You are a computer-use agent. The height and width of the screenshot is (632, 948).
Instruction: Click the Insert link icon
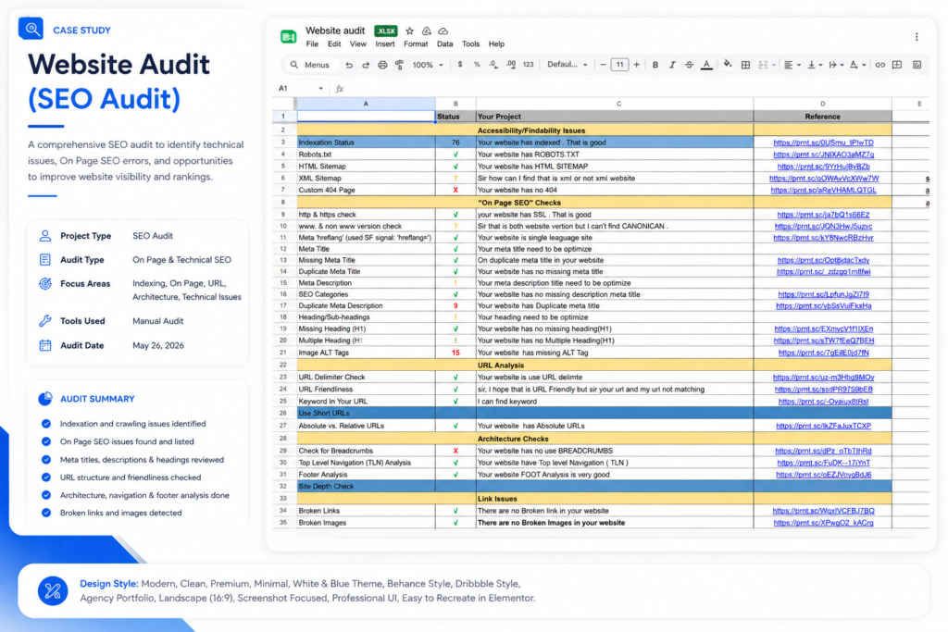880,65
